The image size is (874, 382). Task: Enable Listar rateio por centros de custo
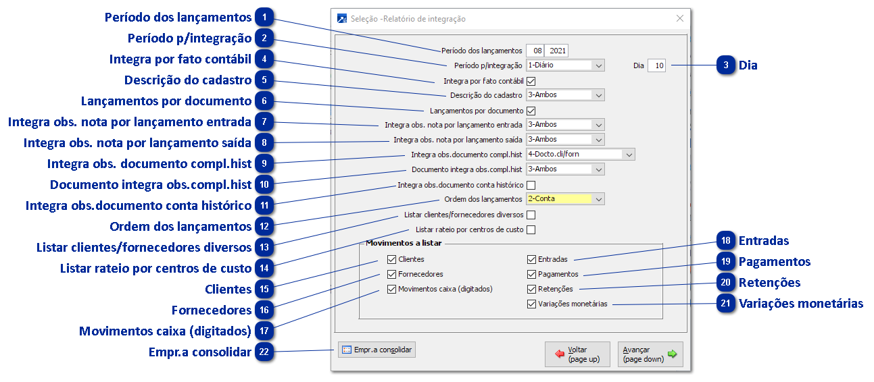coord(531,230)
